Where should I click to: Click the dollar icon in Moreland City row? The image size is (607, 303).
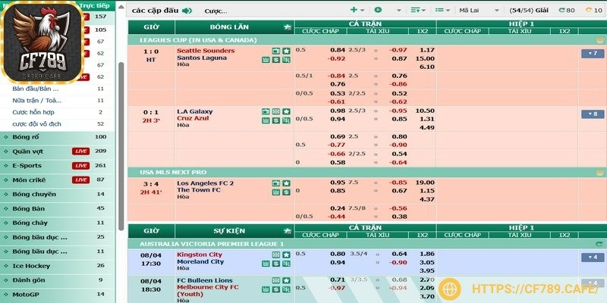coord(276,264)
